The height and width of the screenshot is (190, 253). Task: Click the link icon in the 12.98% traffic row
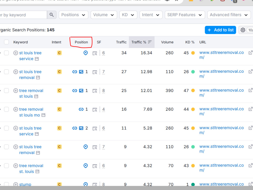click(75, 72)
